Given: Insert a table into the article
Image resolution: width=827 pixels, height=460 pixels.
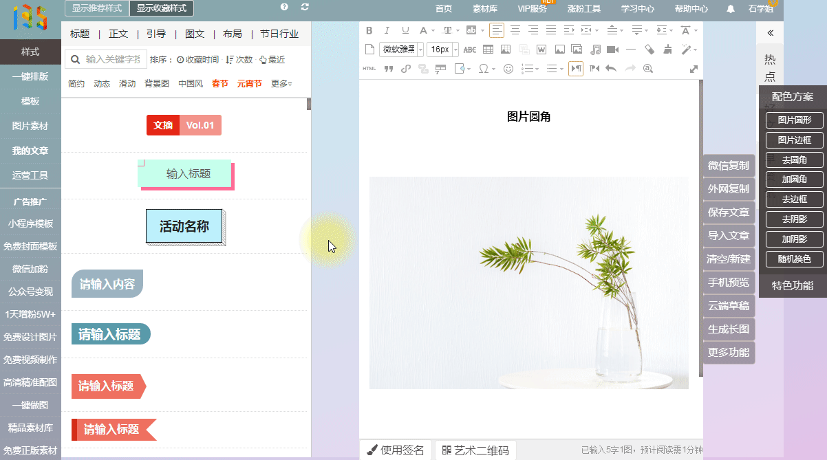Looking at the screenshot, I should click(x=488, y=50).
